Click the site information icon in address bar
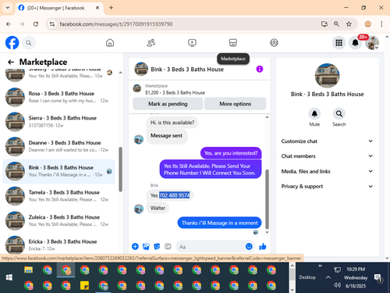390x293 pixels. 52,24
